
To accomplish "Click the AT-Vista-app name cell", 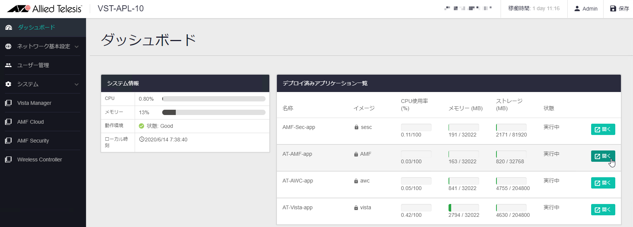I will tap(298, 208).
